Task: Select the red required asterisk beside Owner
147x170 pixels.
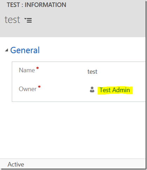Action: (39, 87)
